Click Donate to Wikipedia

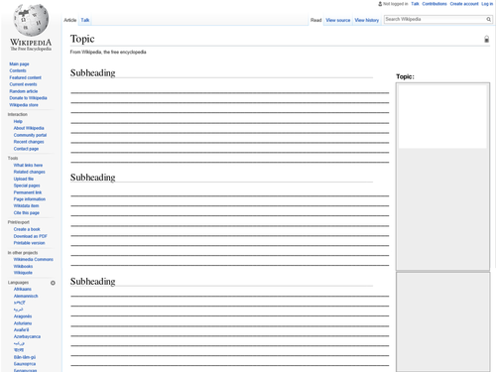28,98
